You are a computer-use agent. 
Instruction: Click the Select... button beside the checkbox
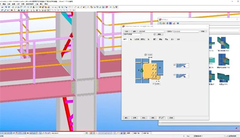(x=160, y=34)
